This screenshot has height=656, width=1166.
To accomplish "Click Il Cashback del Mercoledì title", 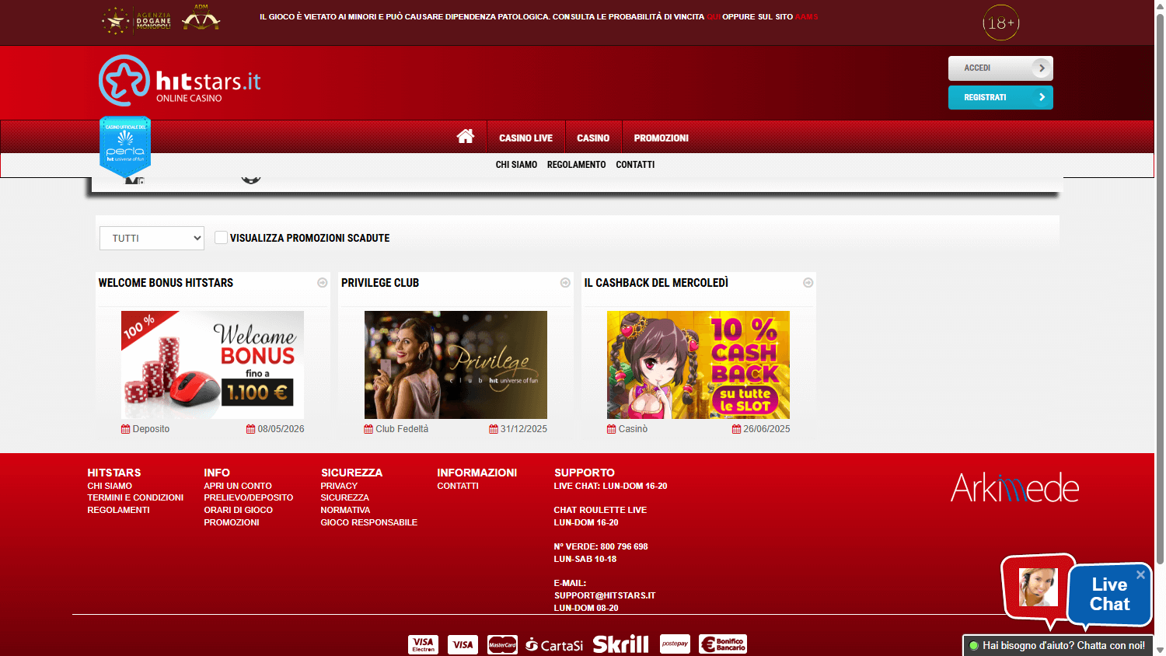I will point(656,283).
